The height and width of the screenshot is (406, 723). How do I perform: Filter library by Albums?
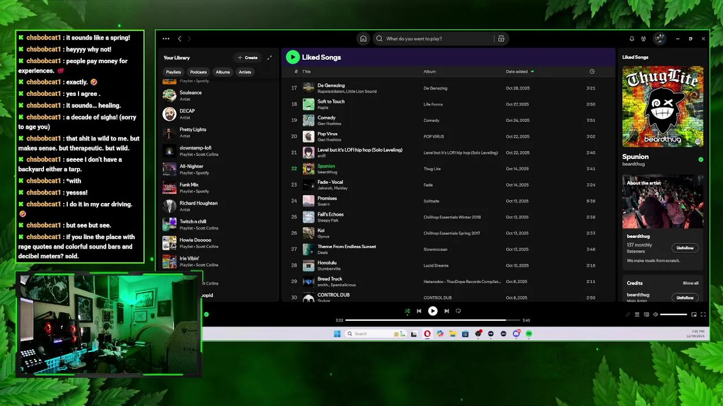223,72
